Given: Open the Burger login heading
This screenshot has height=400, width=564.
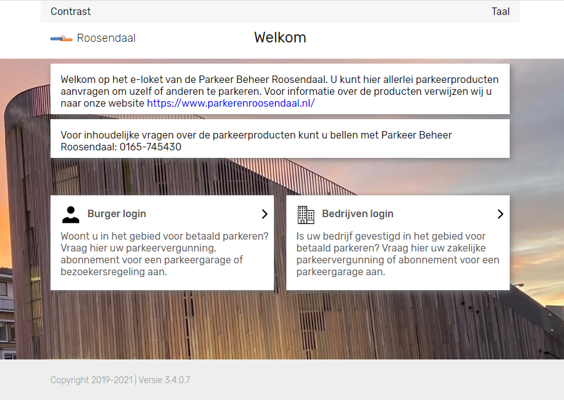Looking at the screenshot, I should coord(117,213).
